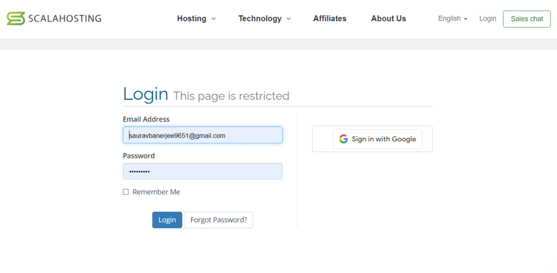557x273 pixels.
Task: Click the 'This page is restricted' text
Action: pyautogui.click(x=231, y=96)
